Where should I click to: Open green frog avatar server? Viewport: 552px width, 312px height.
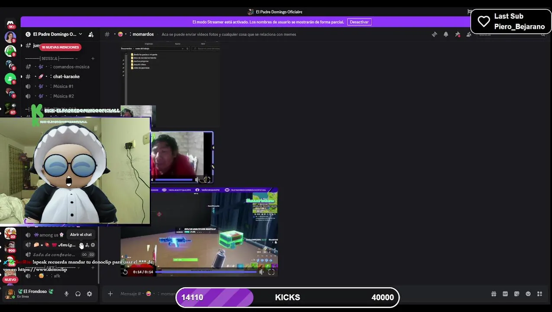(10, 51)
